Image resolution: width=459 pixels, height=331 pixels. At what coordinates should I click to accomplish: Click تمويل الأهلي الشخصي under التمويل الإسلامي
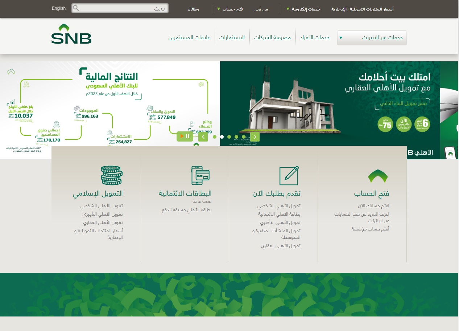pos(102,206)
